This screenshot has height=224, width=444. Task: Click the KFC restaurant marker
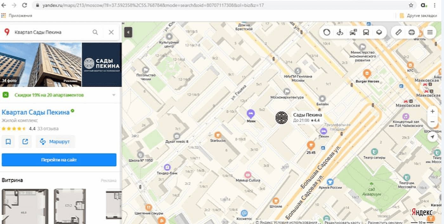pos(410,64)
